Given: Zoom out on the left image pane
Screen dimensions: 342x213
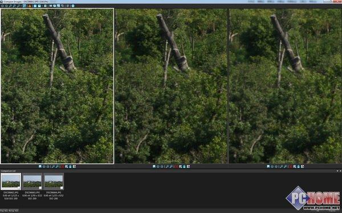Looking at the screenshot, I should (x=57, y=166).
